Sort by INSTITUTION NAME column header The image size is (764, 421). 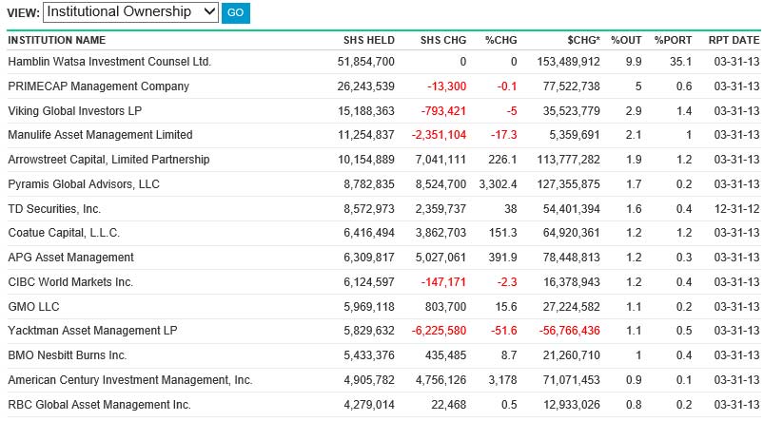pos(57,41)
